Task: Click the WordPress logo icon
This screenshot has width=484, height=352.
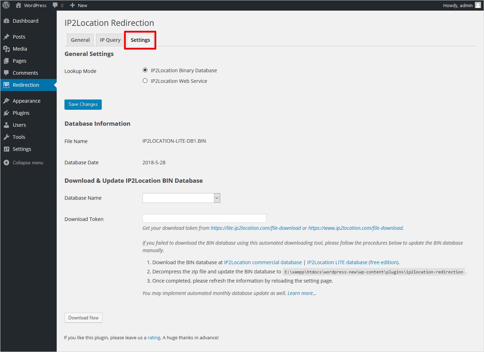Action: click(6, 5)
